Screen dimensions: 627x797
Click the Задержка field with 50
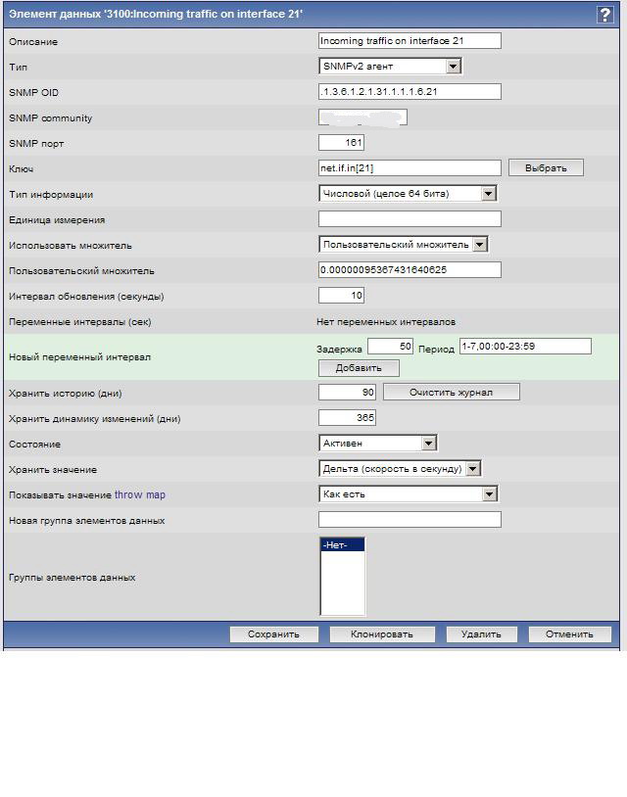390,347
